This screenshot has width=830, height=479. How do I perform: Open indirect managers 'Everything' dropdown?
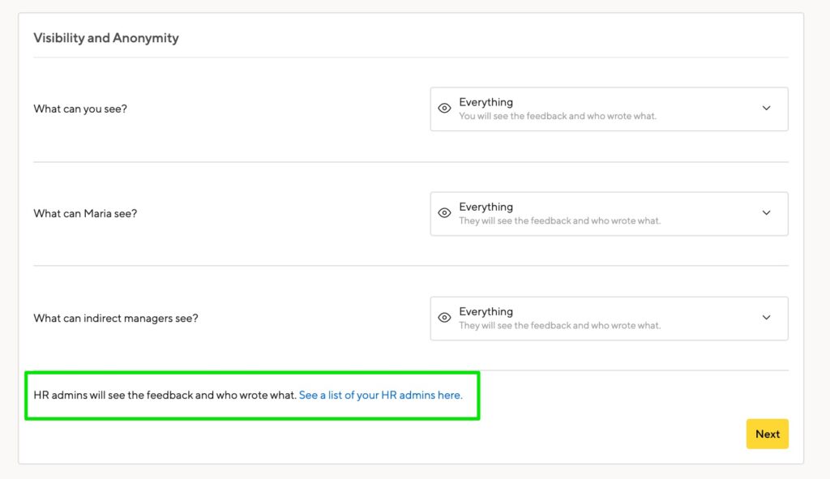point(609,319)
